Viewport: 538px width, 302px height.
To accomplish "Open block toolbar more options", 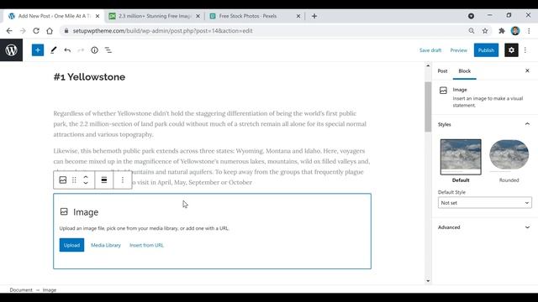I will click(123, 180).
